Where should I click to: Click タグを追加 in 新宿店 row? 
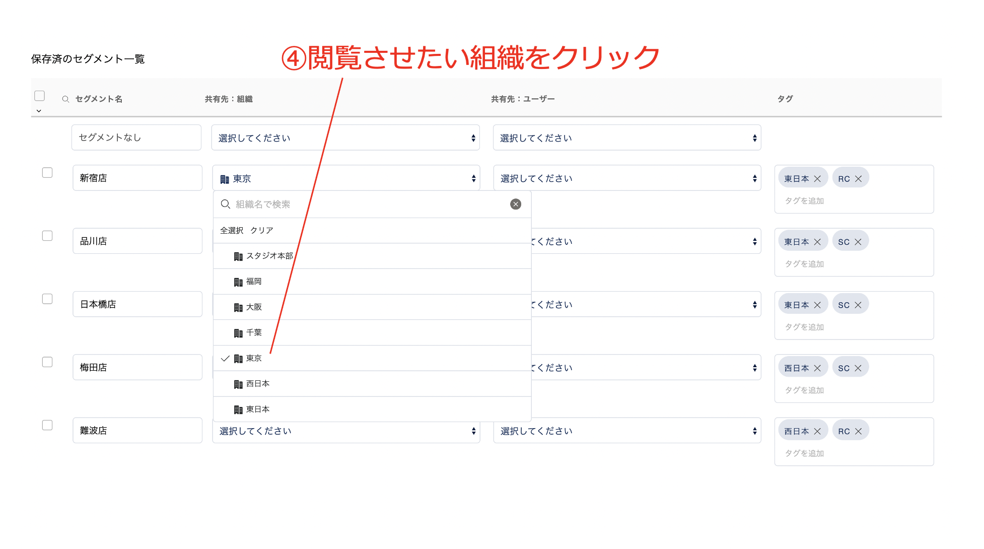(804, 200)
